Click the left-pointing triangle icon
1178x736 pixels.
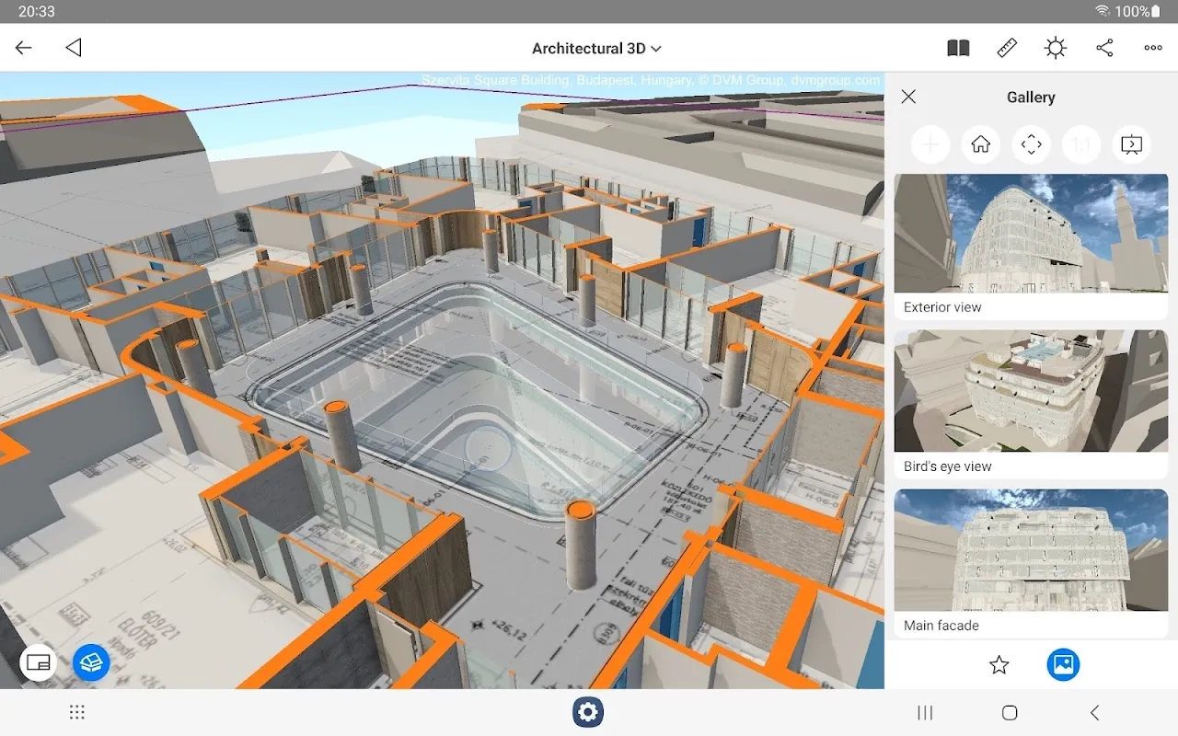tap(74, 48)
